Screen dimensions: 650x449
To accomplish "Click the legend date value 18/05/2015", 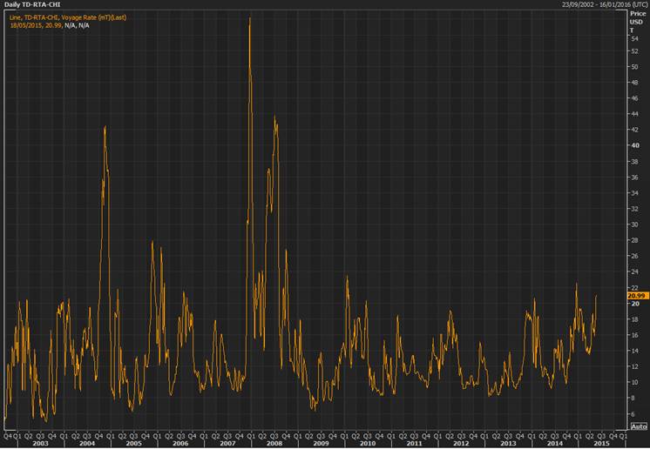I will (25, 24).
